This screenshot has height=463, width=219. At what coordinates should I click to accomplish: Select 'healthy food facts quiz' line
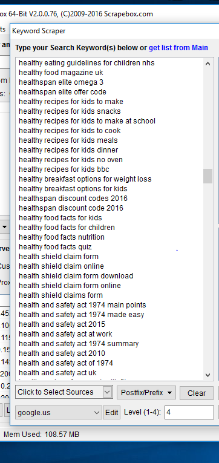tap(55, 247)
